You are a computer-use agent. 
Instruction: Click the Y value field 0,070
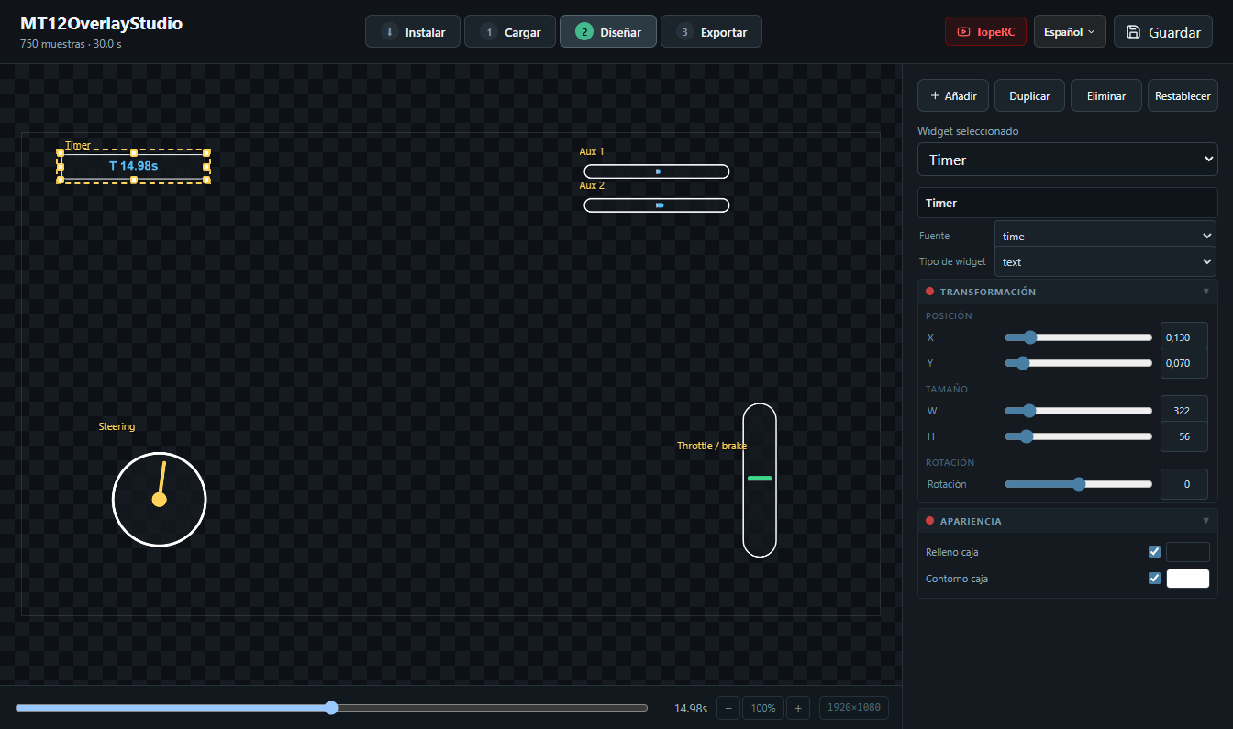pyautogui.click(x=1184, y=363)
